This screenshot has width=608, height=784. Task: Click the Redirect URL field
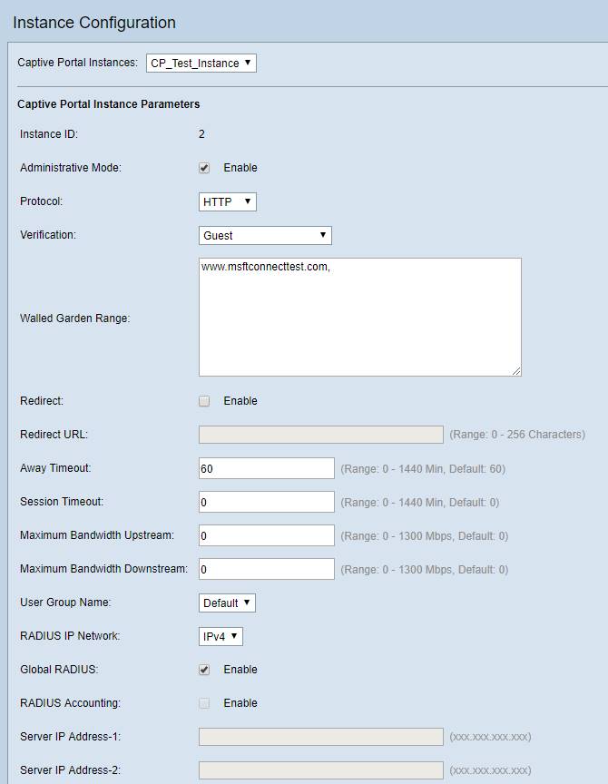320,435
